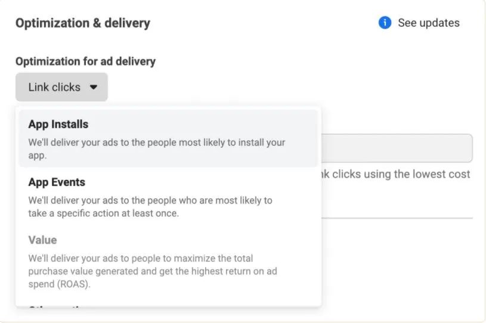The height and width of the screenshot is (323, 486).
Task: Click the bold App Installs title
Action: pyautogui.click(x=58, y=124)
